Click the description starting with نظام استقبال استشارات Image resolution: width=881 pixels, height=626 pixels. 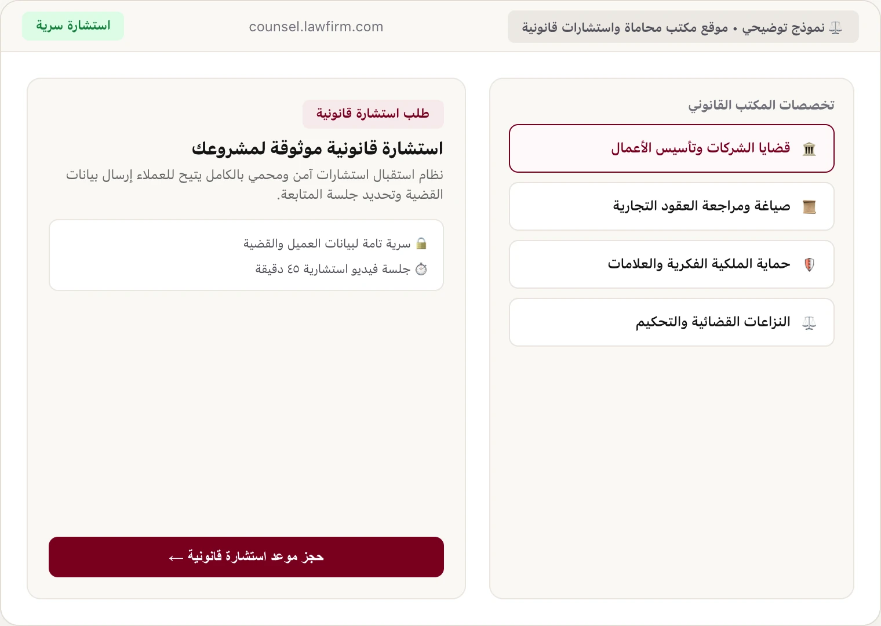tap(254, 184)
